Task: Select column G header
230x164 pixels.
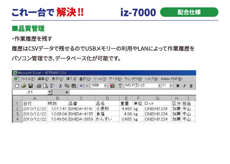Action: tap(158, 98)
